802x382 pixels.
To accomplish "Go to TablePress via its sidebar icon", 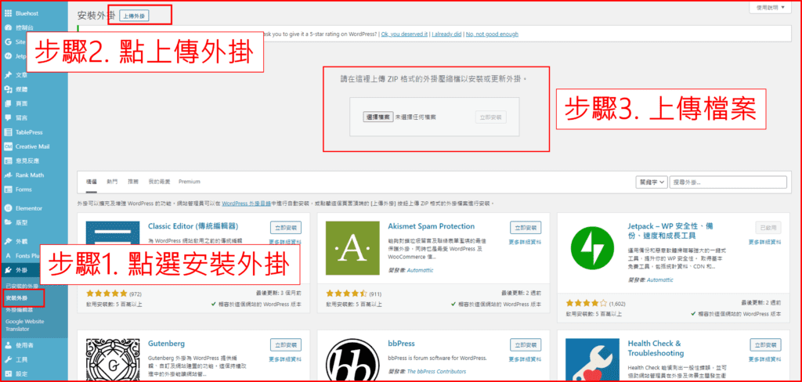I will tap(8, 132).
